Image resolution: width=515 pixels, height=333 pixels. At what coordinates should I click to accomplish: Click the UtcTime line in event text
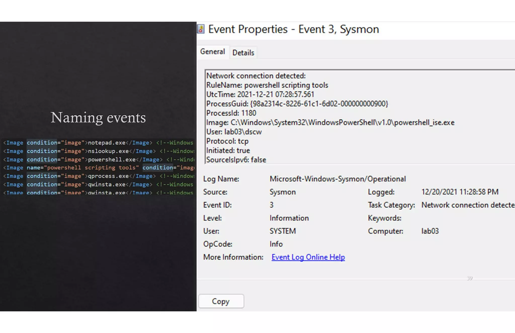point(260,94)
